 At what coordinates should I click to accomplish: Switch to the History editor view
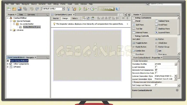(x=75, y=18)
